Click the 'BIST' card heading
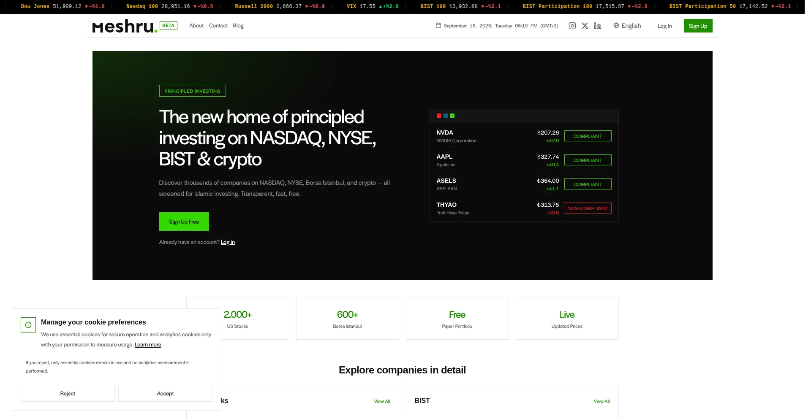Viewport: 811px width, 419px height. [x=422, y=400]
